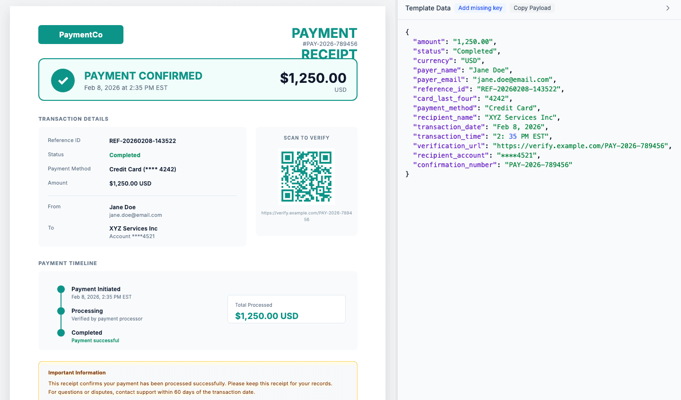
Task: Click the green Completed status badge
Action: 124,154
